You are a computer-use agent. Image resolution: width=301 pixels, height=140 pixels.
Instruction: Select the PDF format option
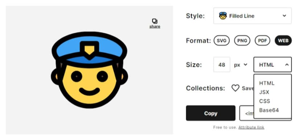point(263,41)
